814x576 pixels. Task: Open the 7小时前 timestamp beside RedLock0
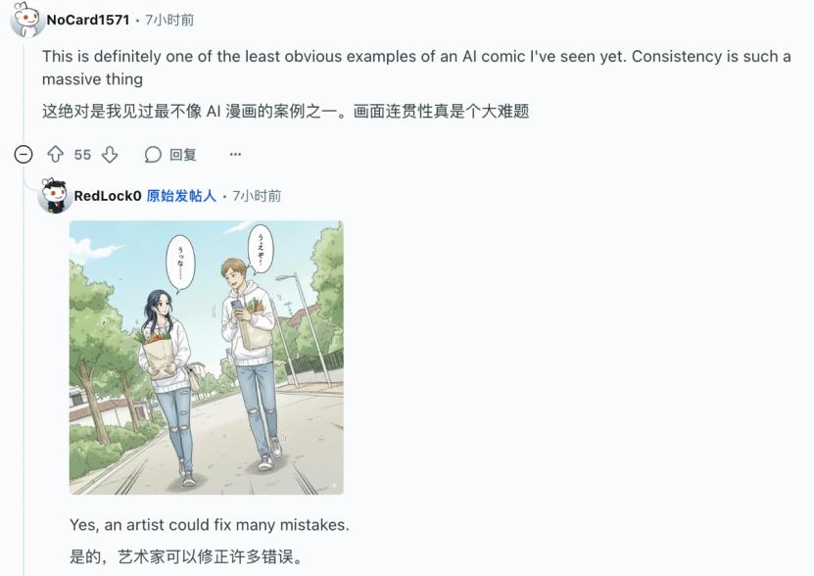(x=257, y=196)
